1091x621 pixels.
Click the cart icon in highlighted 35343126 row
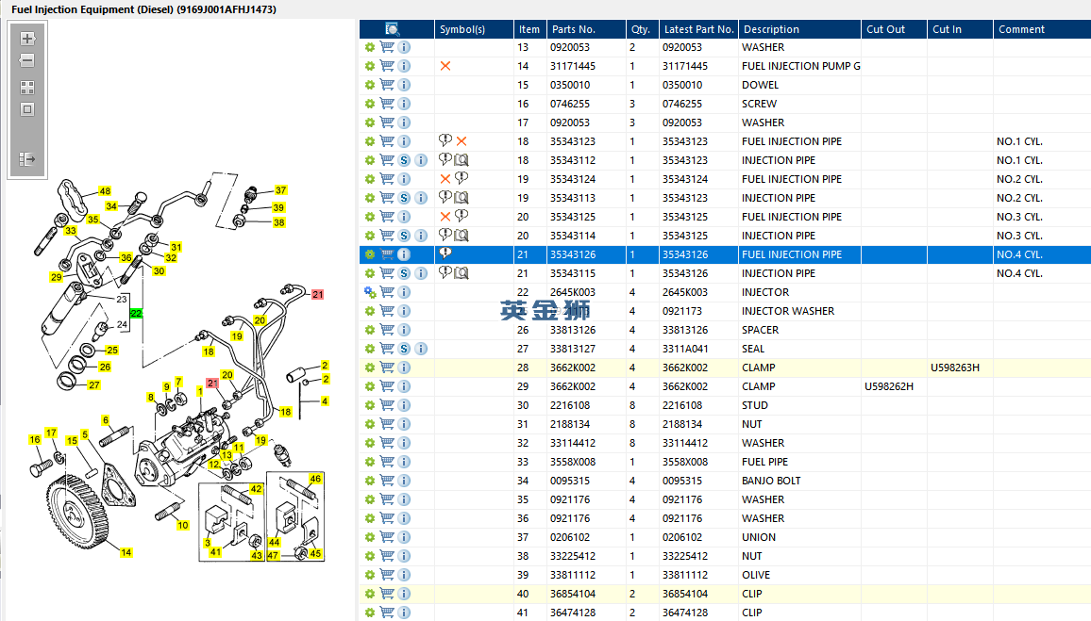387,254
